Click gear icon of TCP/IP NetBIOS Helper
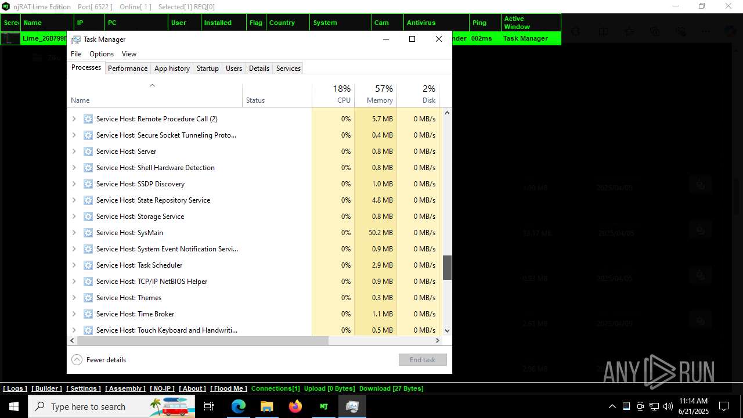 pyautogui.click(x=88, y=282)
